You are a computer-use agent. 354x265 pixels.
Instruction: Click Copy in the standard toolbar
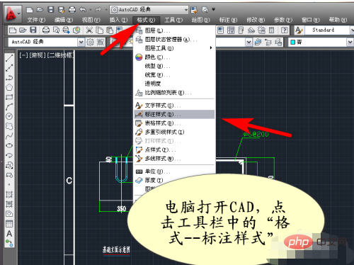(x=100, y=30)
